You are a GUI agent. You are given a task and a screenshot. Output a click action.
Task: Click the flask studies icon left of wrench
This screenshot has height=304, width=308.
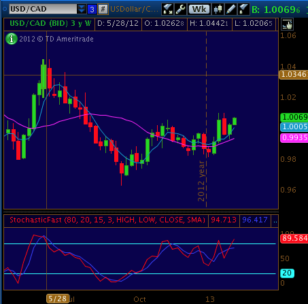(168, 10)
